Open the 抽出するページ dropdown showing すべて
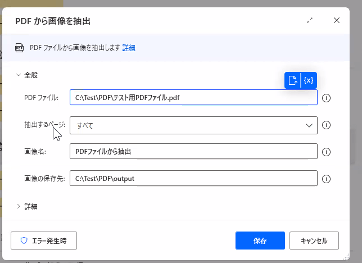 [193, 125]
